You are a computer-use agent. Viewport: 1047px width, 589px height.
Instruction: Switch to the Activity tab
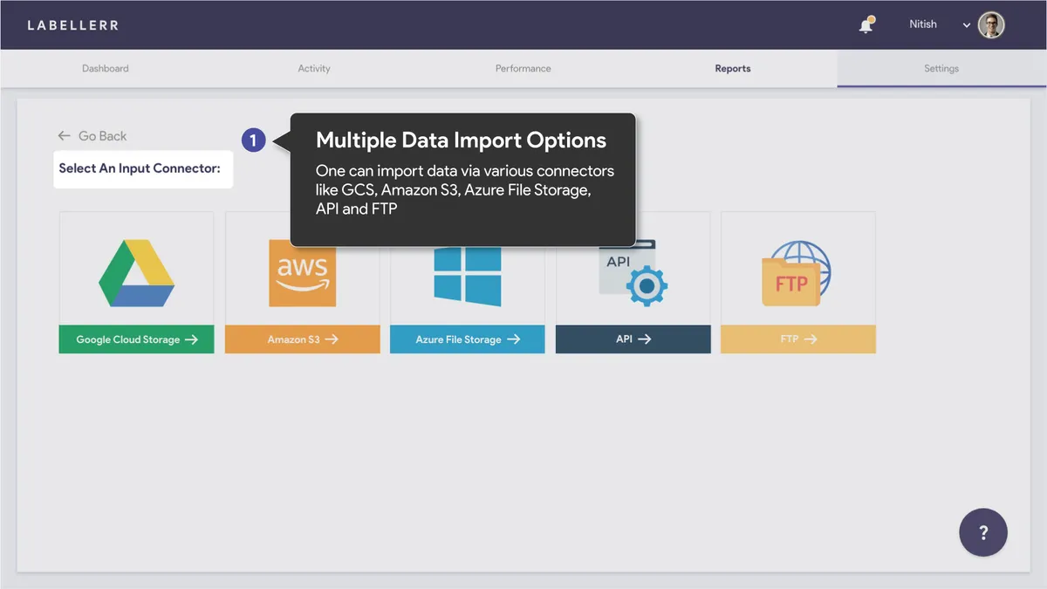click(x=314, y=68)
